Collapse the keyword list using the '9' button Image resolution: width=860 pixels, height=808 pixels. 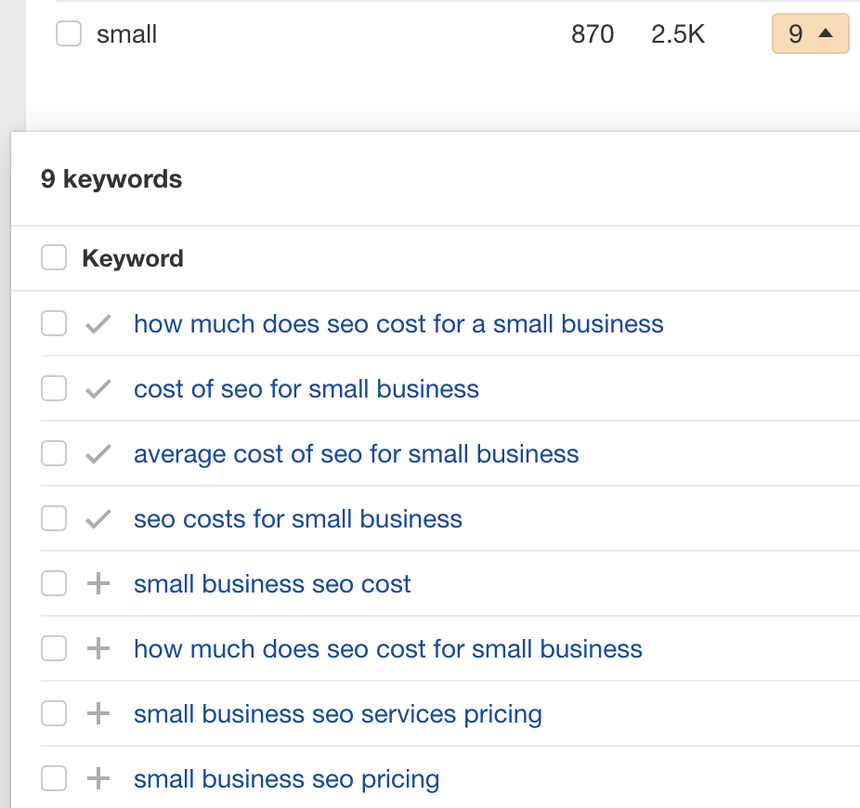810,33
